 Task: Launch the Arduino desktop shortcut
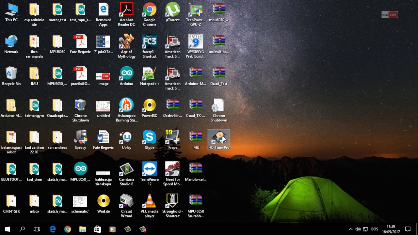pyautogui.click(x=126, y=77)
